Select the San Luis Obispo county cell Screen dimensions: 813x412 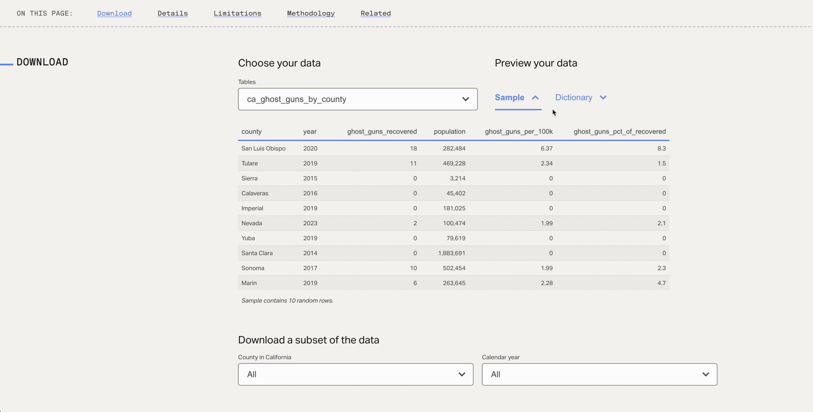point(263,148)
